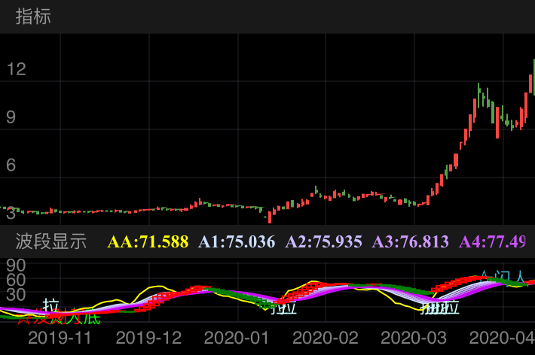Click price axis label 9
This screenshot has height=355, width=535.
pyautogui.click(x=11, y=117)
